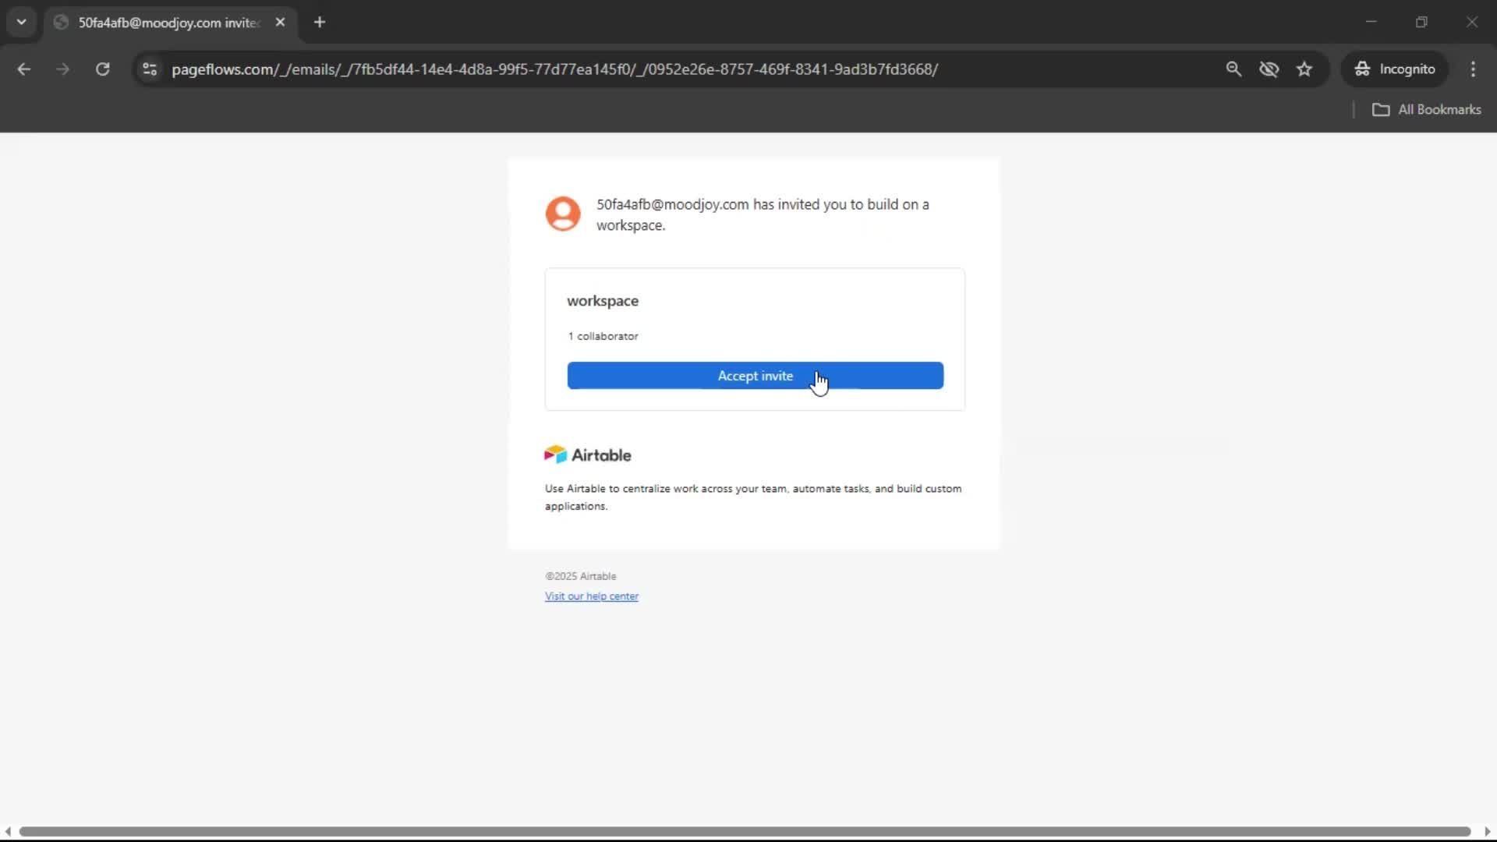Open the Visit our help center link
Image resolution: width=1497 pixels, height=842 pixels.
tap(591, 596)
